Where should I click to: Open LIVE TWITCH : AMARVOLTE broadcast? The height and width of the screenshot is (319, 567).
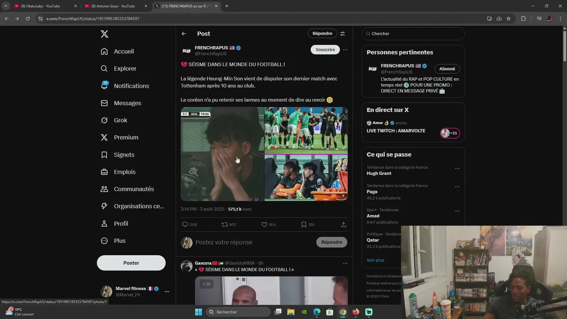click(x=396, y=131)
